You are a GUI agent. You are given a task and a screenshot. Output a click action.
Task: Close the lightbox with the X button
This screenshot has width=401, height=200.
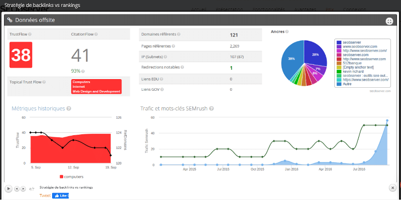click(x=392, y=188)
